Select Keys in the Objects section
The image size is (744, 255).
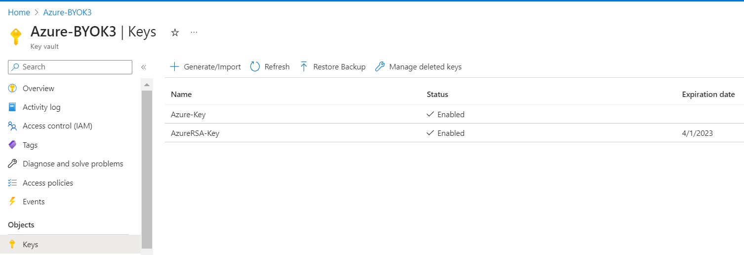[70, 244]
